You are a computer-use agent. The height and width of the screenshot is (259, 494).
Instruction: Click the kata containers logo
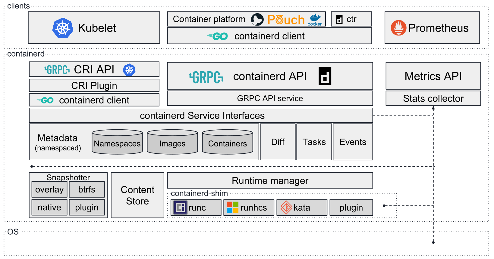click(x=286, y=208)
